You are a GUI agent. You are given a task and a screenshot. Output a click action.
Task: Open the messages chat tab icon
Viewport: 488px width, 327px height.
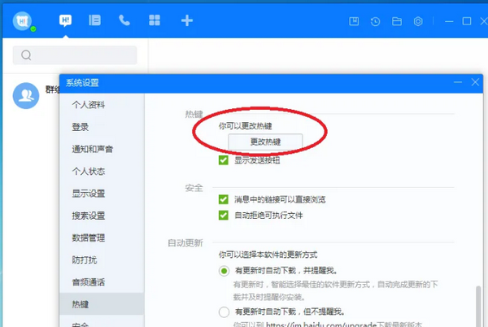click(66, 20)
